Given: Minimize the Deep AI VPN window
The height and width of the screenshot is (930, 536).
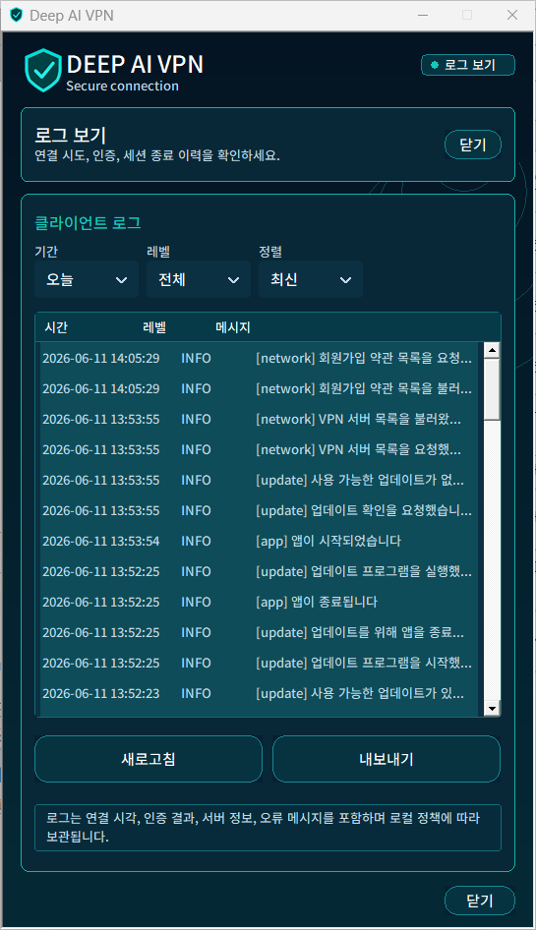Looking at the screenshot, I should click(423, 15).
